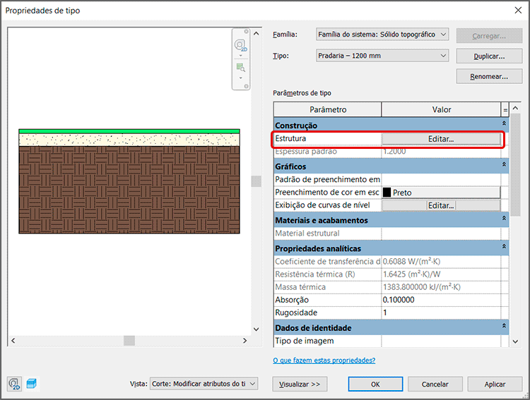Image resolution: width=530 pixels, height=400 pixels.
Task: Select the zoom region tool in preview
Action: (240, 68)
